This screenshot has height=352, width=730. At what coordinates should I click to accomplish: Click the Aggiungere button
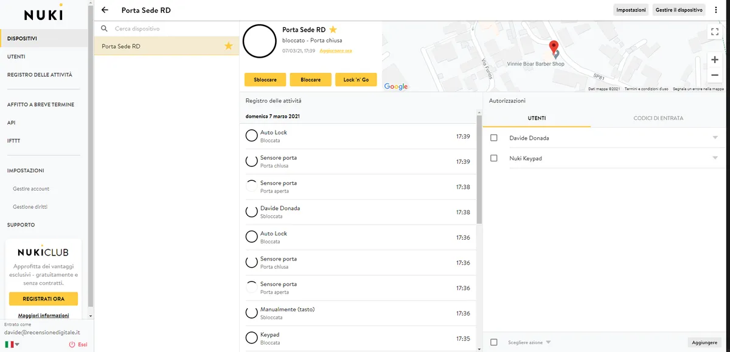pyautogui.click(x=704, y=342)
